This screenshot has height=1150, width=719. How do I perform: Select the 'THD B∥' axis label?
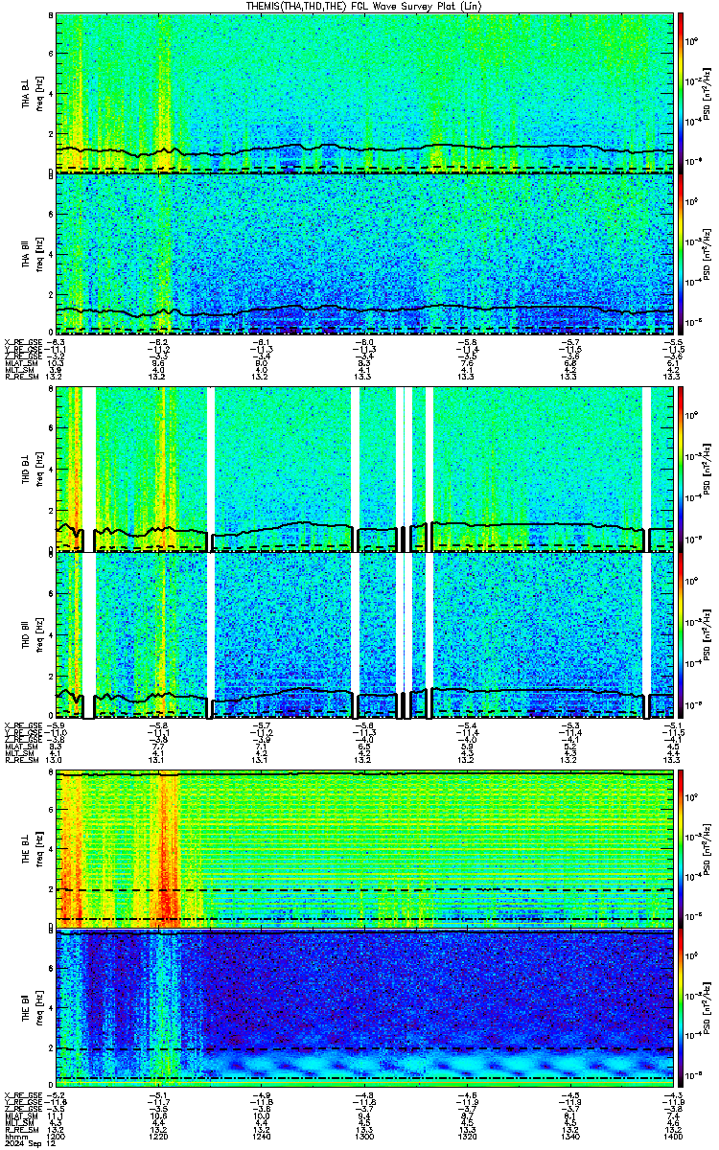[x=28, y=634]
